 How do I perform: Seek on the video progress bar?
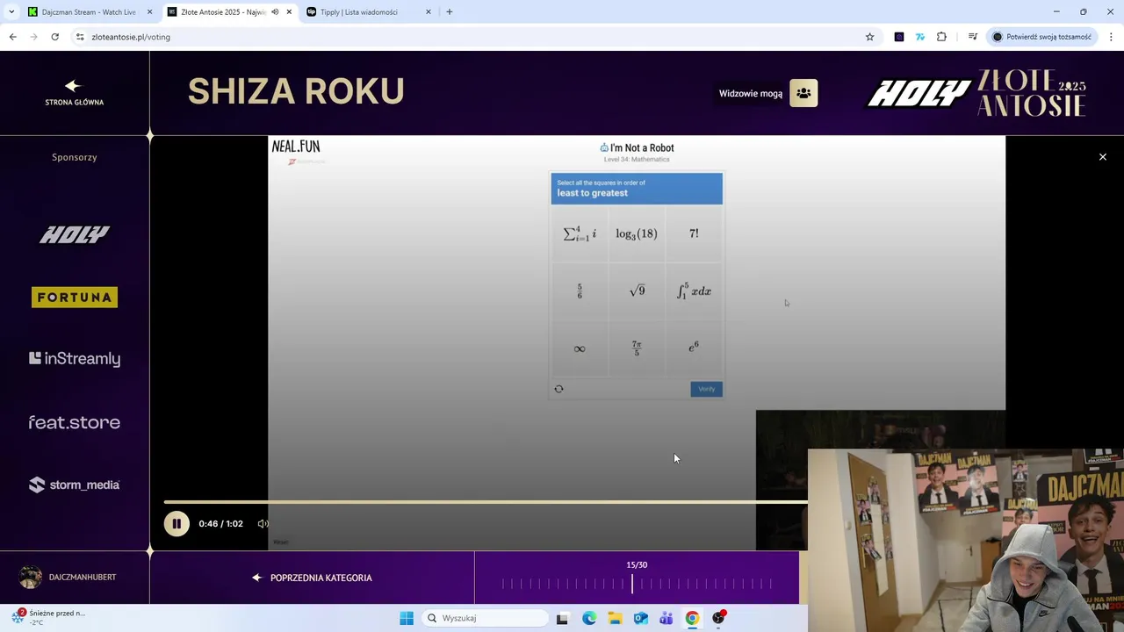(x=485, y=502)
